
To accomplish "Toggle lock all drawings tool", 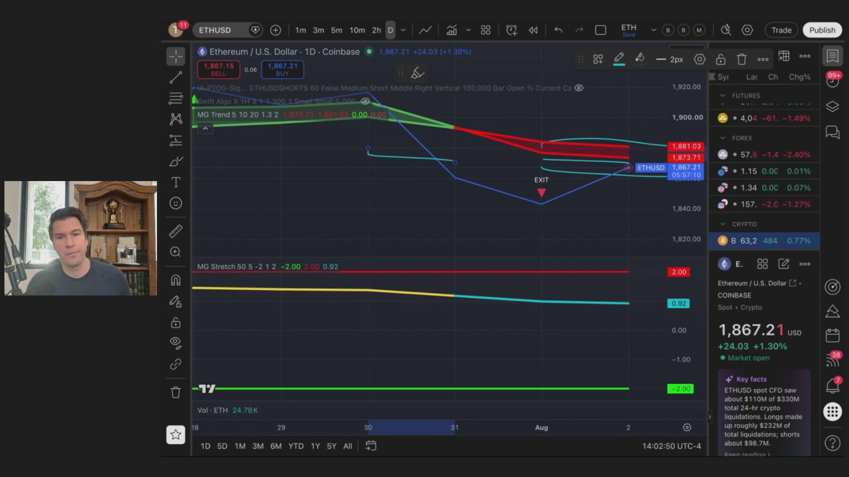I will (x=176, y=322).
